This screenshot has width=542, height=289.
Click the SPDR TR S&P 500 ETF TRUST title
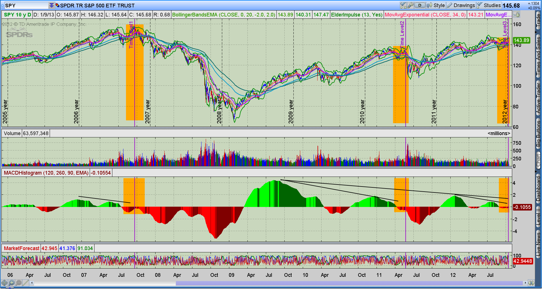pos(97,5)
